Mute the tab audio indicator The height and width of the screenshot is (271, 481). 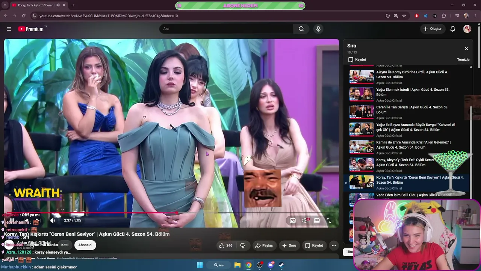click(x=58, y=5)
